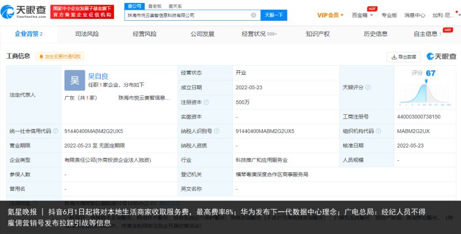Screen dimensions: 461x234
Task: Open help icon beside 注册资本
Action: [206, 102]
